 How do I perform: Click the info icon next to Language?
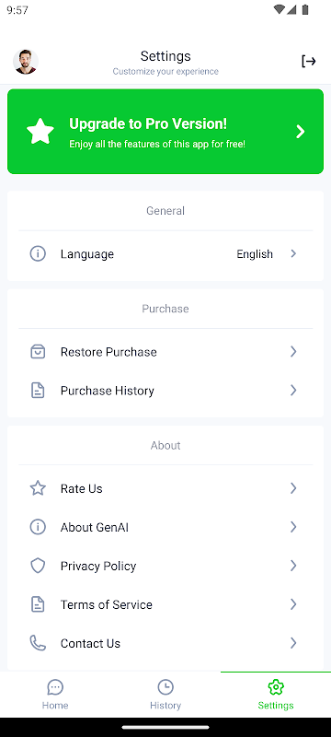click(x=38, y=254)
